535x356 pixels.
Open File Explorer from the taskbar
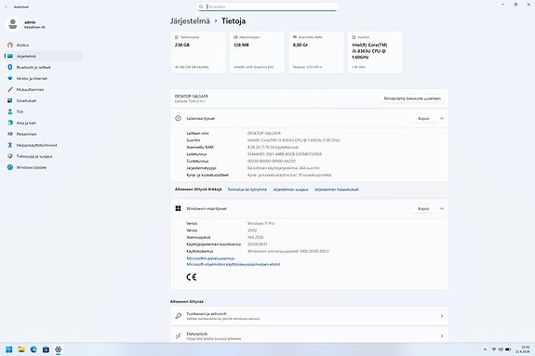(21, 349)
